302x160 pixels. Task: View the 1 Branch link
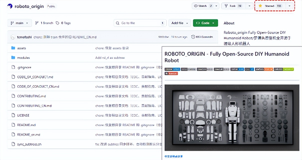coord(44,23)
